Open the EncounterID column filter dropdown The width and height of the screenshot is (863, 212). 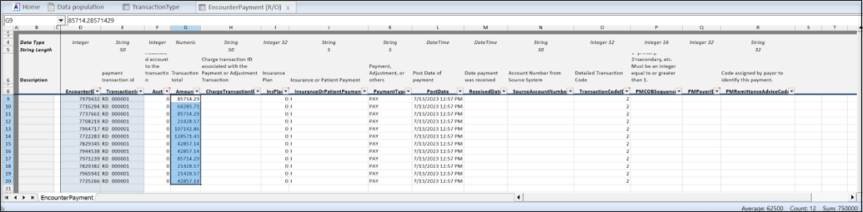(x=97, y=91)
